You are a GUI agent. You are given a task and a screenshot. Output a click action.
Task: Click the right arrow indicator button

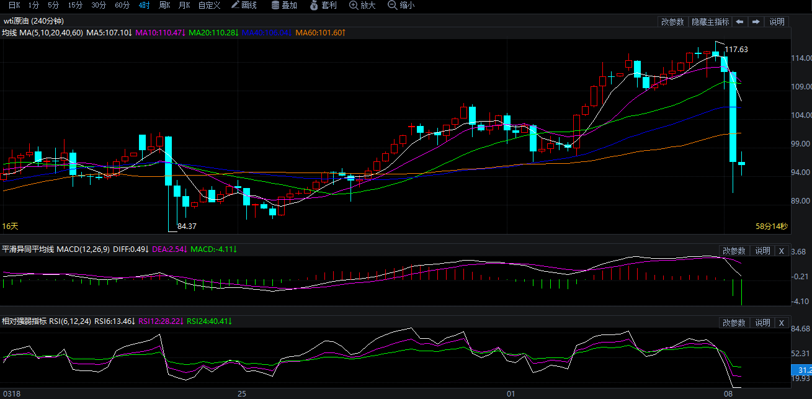pyautogui.click(x=756, y=22)
